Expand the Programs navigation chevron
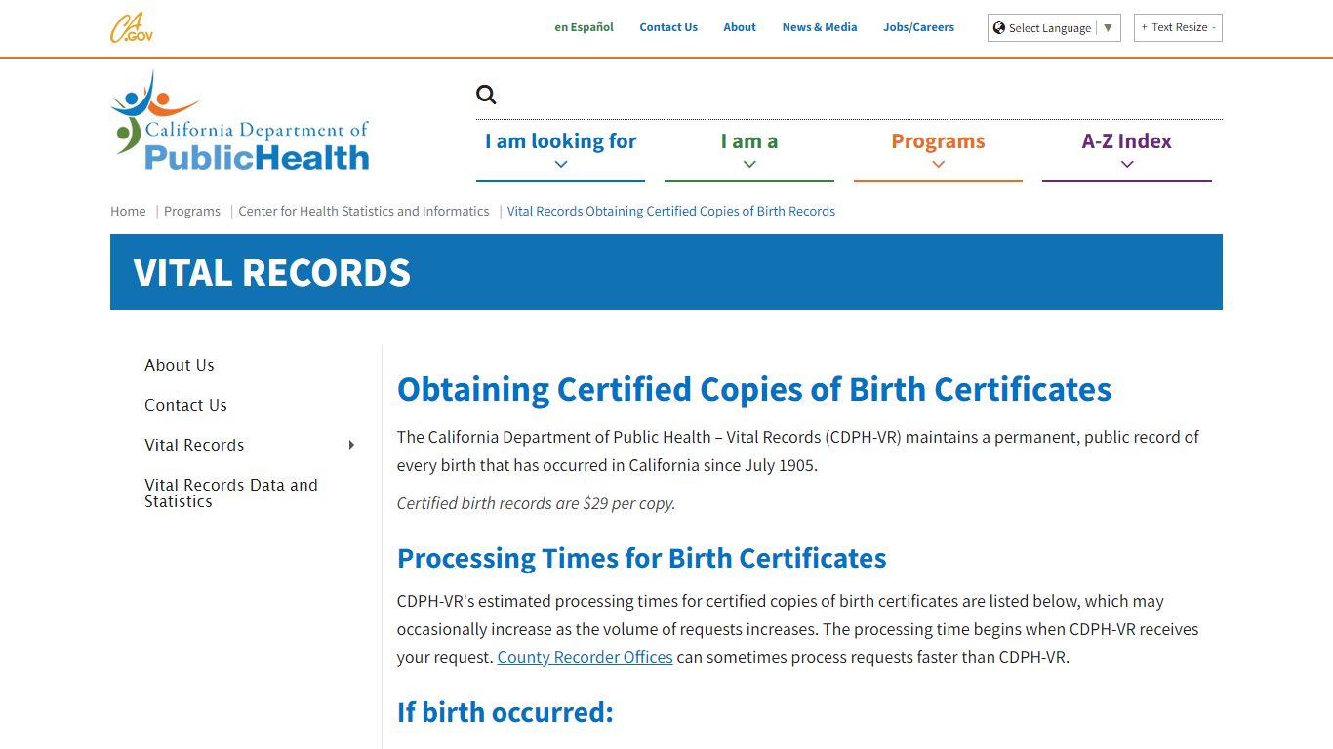The width and height of the screenshot is (1333, 749). (938, 164)
